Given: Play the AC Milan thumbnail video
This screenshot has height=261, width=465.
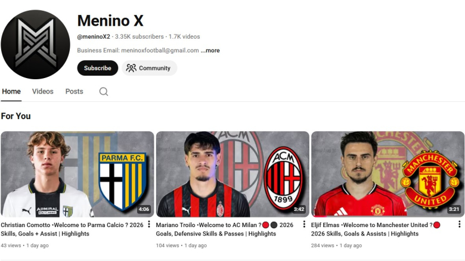Looking at the screenshot, I should [232, 174].
